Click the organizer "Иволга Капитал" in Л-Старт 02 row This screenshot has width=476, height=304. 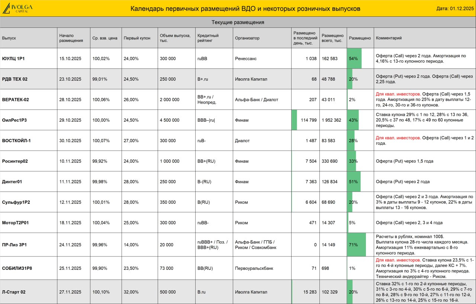click(251, 292)
